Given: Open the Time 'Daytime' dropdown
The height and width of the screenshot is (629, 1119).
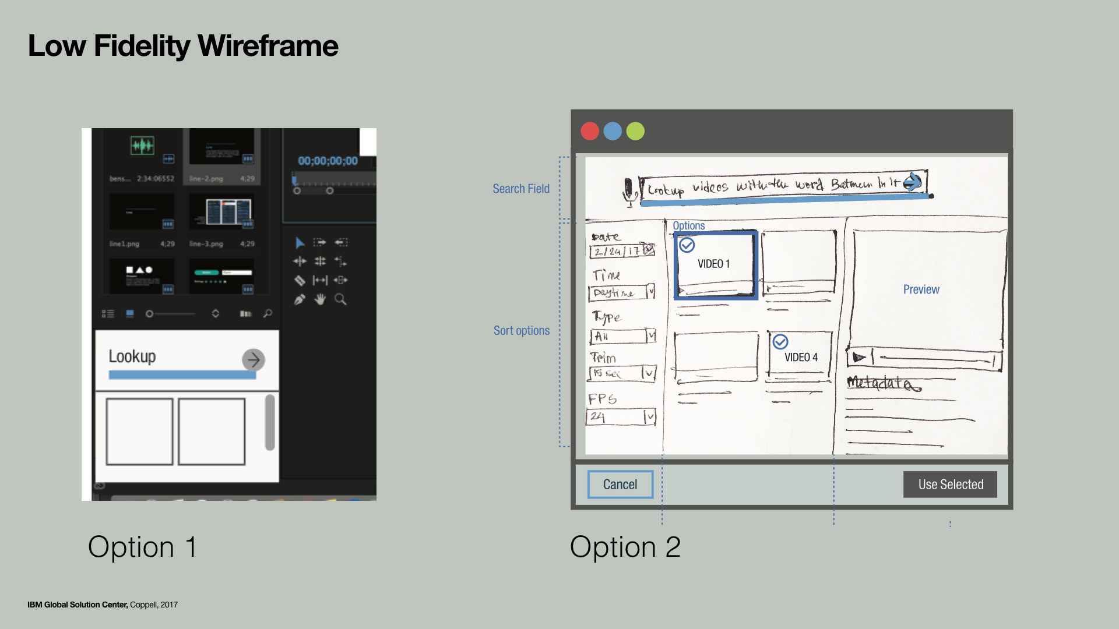Looking at the screenshot, I should coord(650,291).
